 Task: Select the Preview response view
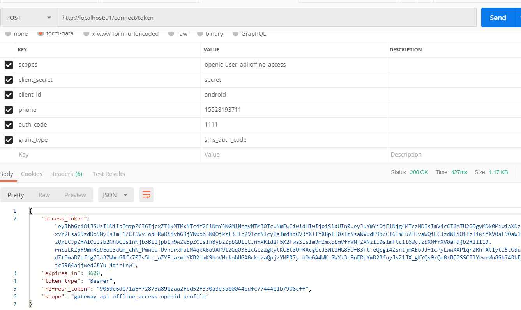(75, 195)
